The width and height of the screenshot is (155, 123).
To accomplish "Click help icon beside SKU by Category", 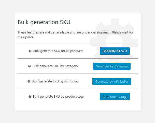I will point(30,66).
